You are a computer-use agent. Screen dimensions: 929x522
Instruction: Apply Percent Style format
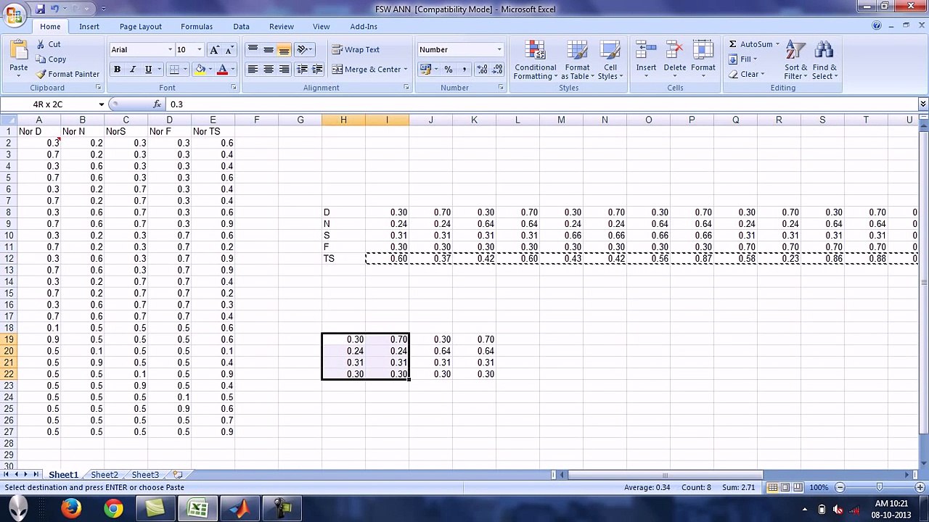[x=449, y=70]
